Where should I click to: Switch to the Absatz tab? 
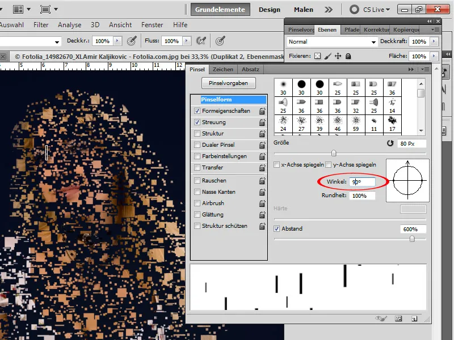click(250, 69)
